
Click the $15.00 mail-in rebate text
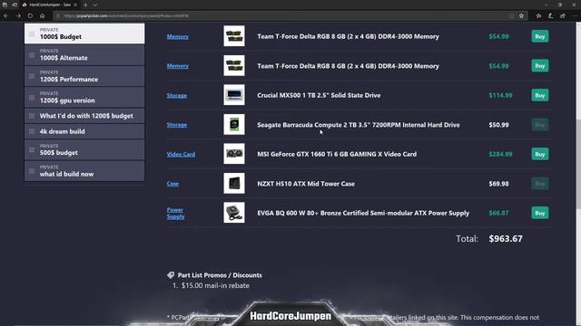click(x=215, y=286)
